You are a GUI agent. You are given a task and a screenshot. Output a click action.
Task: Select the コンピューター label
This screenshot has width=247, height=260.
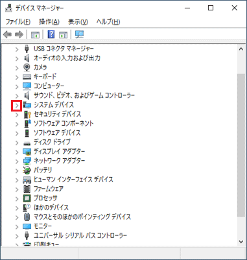tap(49, 86)
